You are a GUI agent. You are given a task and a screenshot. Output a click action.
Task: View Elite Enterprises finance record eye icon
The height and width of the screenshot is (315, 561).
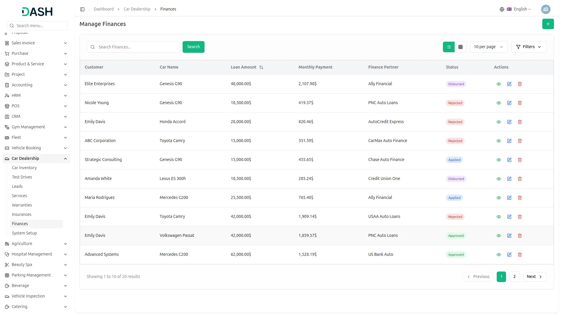(x=498, y=84)
